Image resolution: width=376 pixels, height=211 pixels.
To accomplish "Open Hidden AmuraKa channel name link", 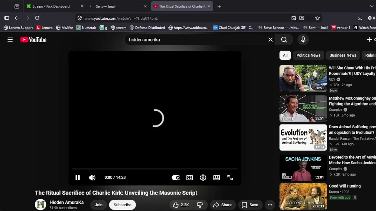I will coord(66,203).
